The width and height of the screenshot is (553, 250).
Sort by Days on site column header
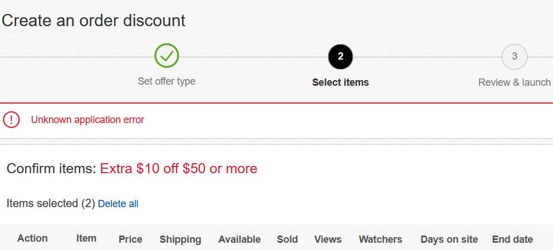point(449,239)
